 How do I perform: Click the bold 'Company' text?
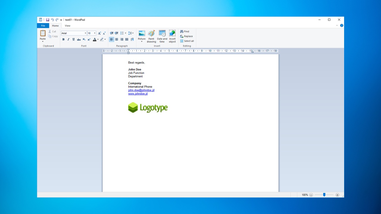coord(135,83)
